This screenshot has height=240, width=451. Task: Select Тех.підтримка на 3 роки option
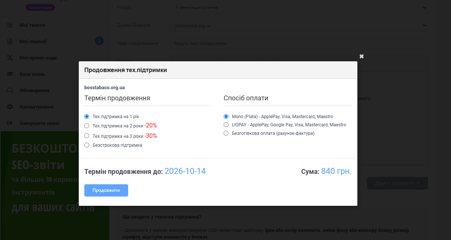[87, 136]
